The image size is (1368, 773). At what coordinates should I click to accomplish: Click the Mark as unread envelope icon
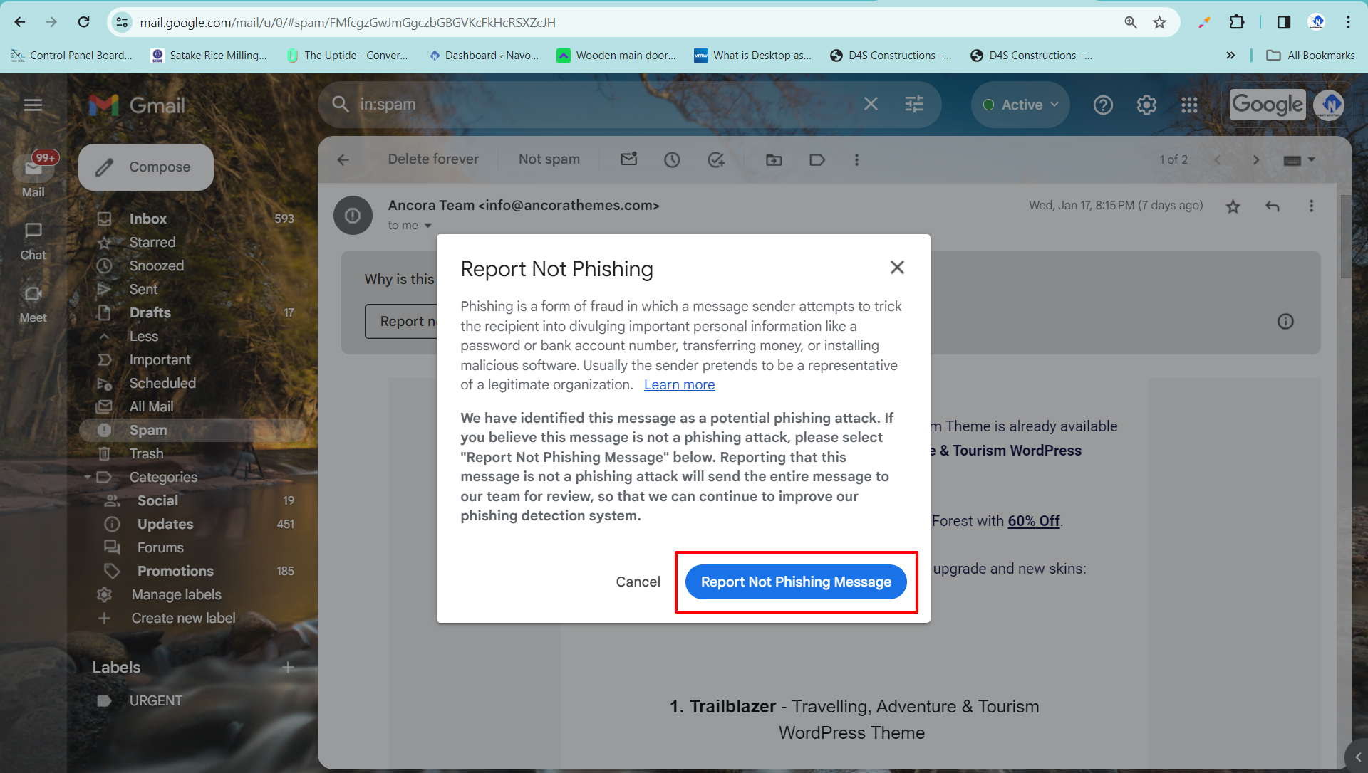628,159
